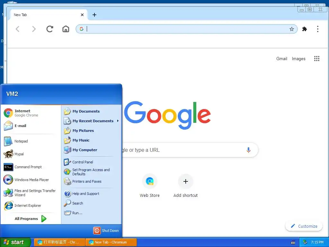The image size is (329, 247).
Task: Click the Google icon in the address bar
Action: tap(81, 29)
